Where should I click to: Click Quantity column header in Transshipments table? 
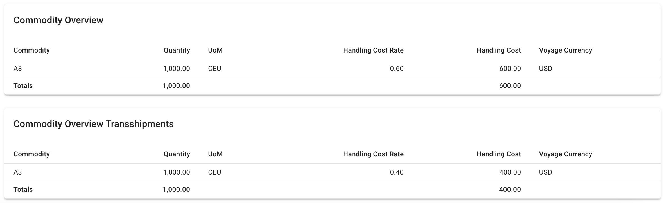coord(177,154)
